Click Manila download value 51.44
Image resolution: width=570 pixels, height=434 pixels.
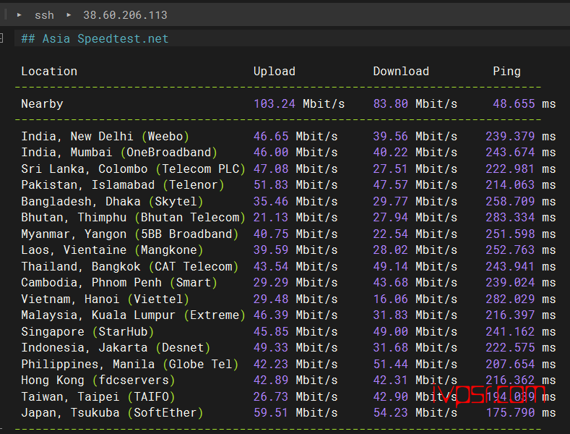tap(390, 364)
